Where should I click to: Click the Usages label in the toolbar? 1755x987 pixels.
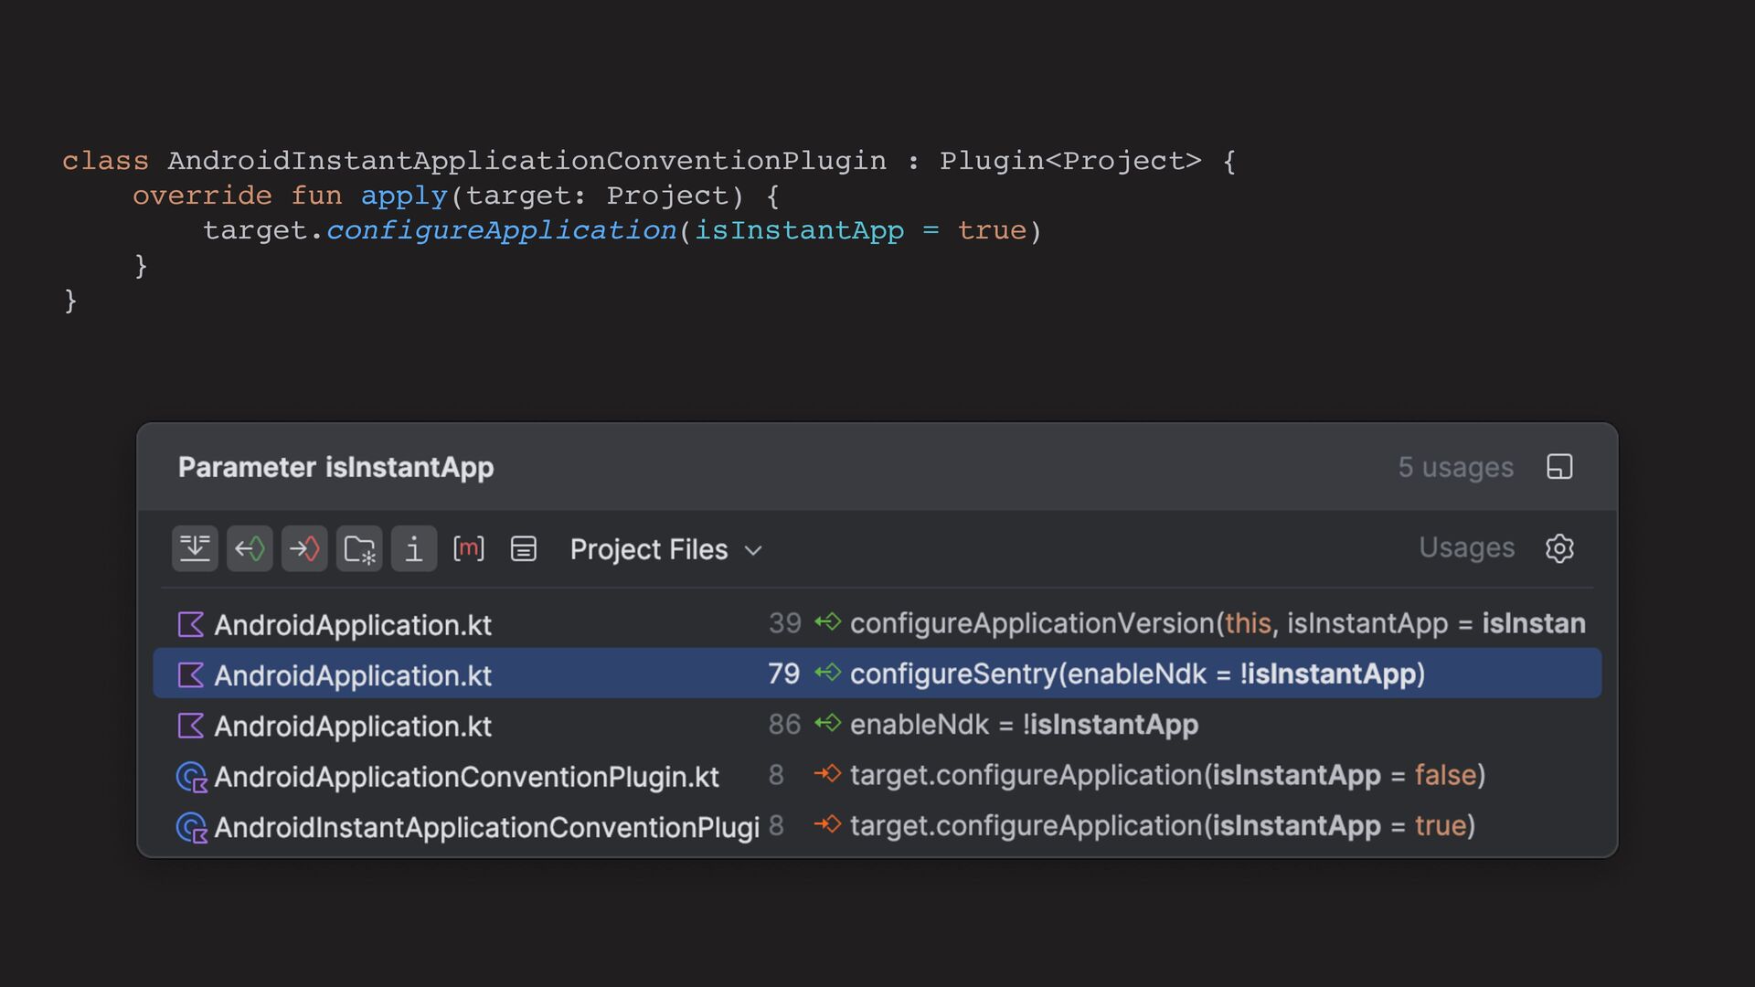[x=1466, y=547]
